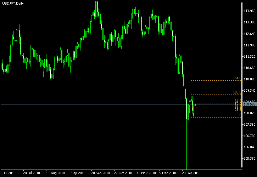The image size is (257, 177).
Task: Pick the 110.660 price axis label
Action: 250,68
